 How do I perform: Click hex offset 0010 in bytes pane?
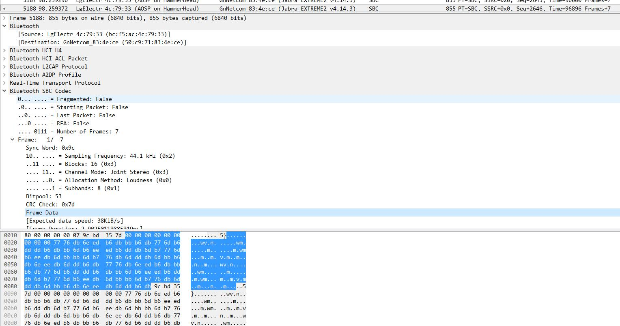point(11,235)
